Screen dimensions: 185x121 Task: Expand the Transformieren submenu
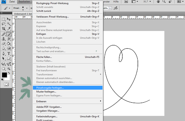point(67,74)
